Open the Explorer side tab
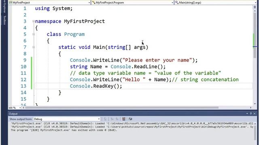Viewport: 259px width, 145px height. pyautogui.click(x=4, y=6)
